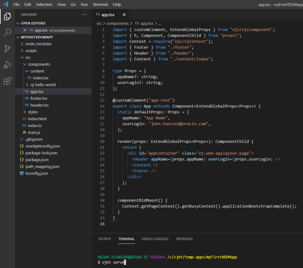Image resolution: width=303 pixels, height=268 pixels.
Task: Click the components breadcrumb segment
Action: pos(117,23)
